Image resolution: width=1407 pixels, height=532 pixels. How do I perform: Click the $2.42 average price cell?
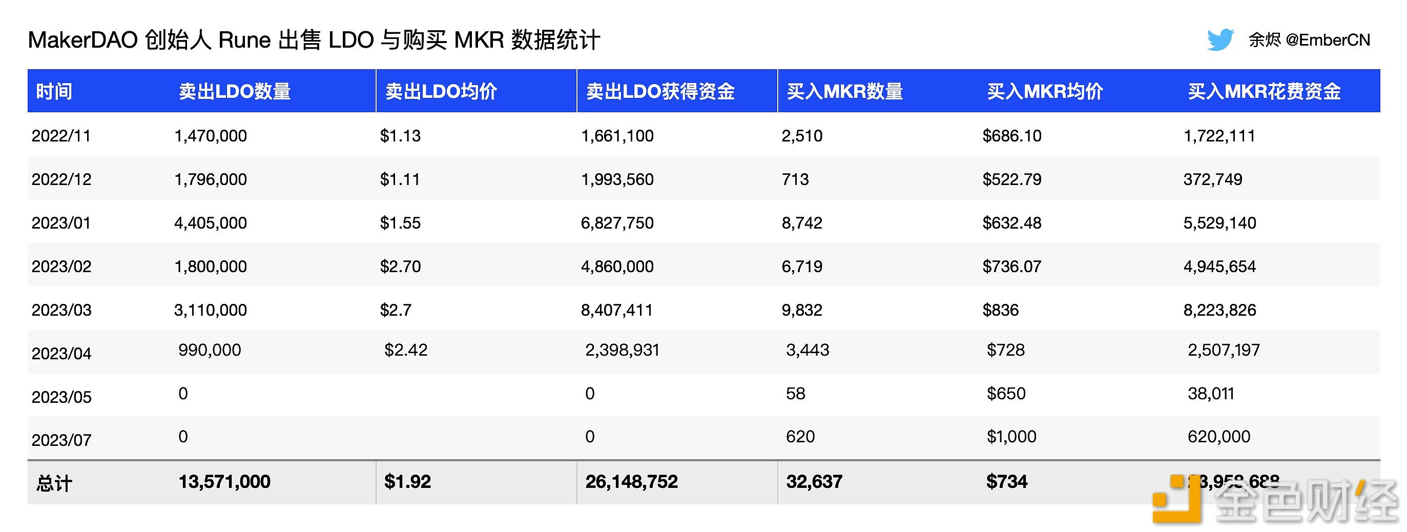point(406,350)
